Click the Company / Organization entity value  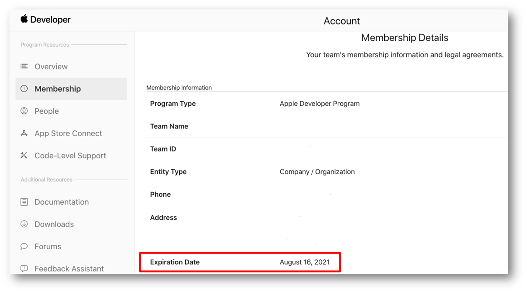coord(317,172)
